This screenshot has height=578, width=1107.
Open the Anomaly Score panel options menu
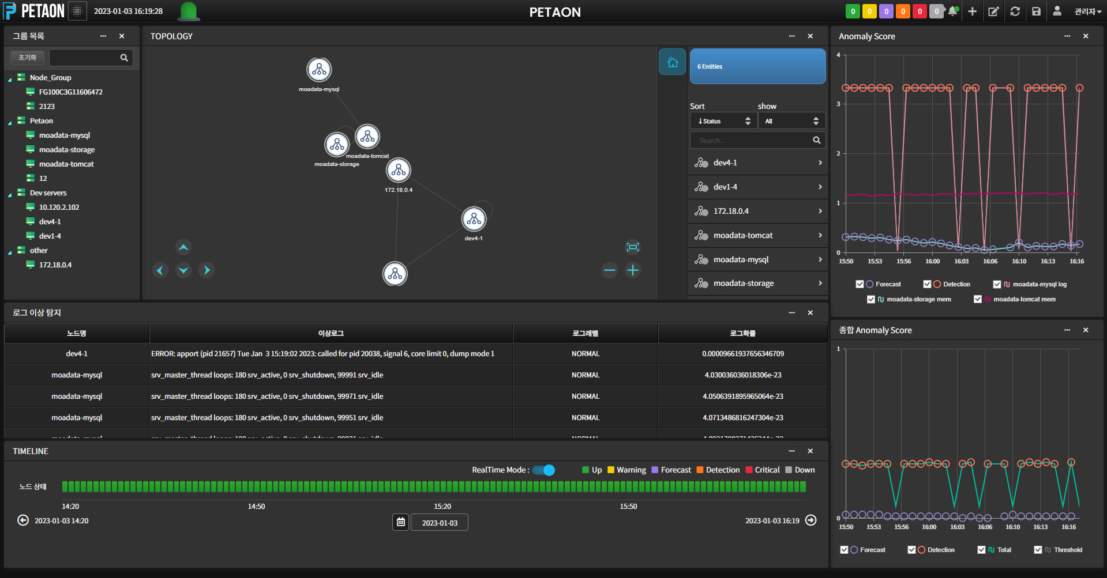[1067, 36]
